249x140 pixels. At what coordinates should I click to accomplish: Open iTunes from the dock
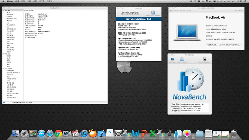84,133
